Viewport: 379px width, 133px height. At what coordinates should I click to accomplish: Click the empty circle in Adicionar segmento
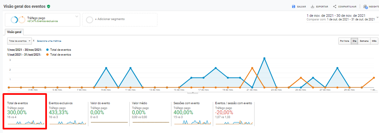tap(89, 20)
